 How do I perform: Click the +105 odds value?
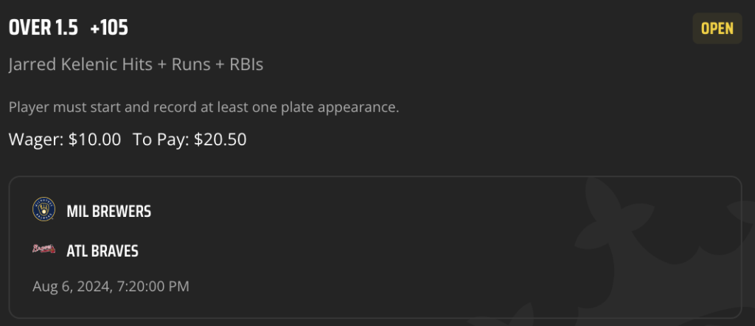tap(109, 29)
